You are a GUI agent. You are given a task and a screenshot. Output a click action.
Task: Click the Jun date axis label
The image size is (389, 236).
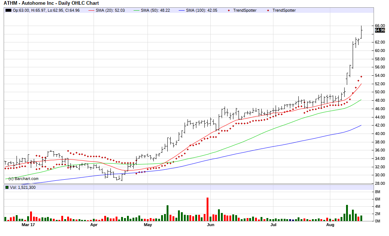(211, 225)
